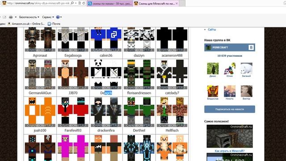Viewport: 286px width, 161px height.
Task: Click the nickname text "catdady7"
Action: point(172,93)
